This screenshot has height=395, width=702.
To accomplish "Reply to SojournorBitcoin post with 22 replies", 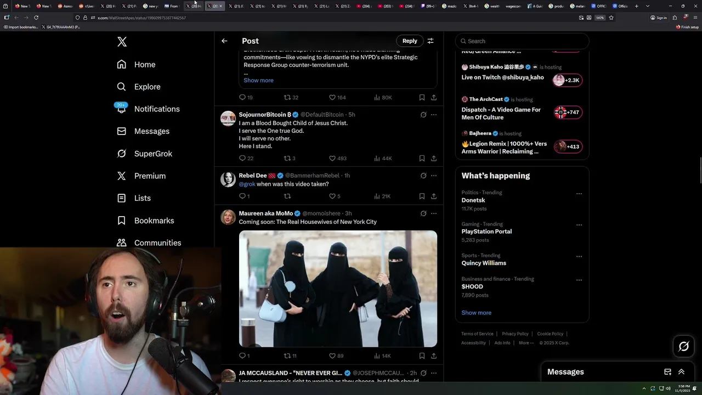I will (246, 158).
